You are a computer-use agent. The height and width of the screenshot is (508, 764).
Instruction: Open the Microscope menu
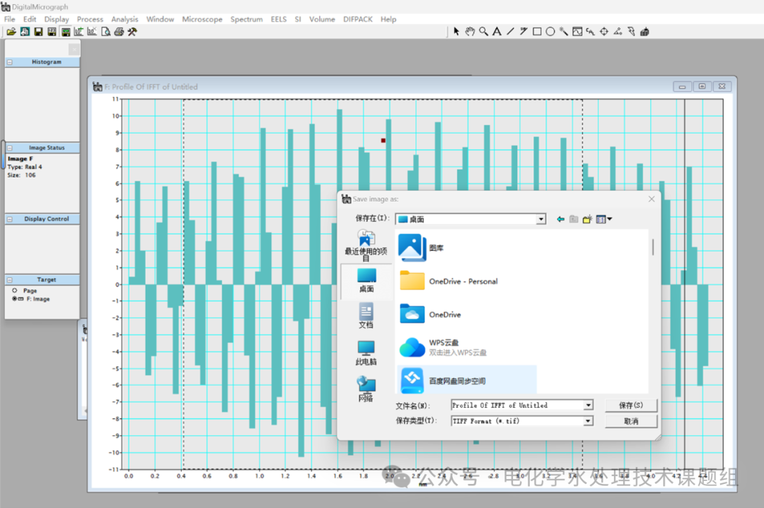pyautogui.click(x=202, y=19)
